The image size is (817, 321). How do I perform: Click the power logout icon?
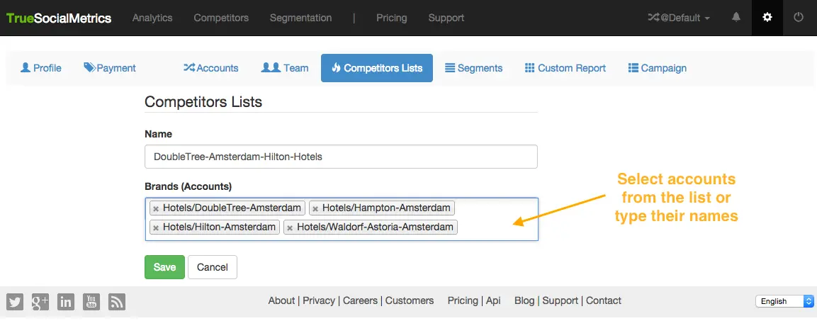[799, 18]
